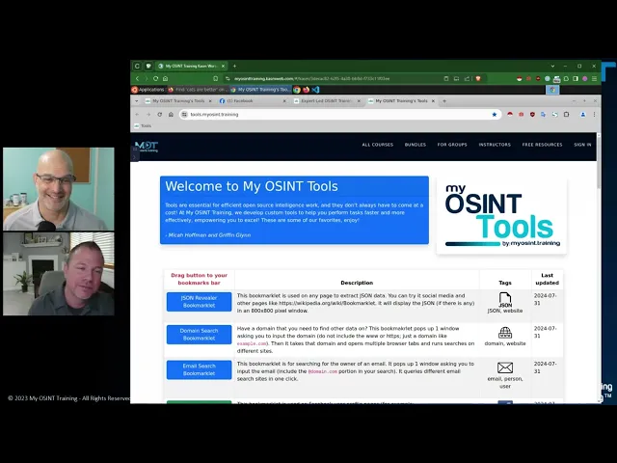Close the Facebook tab
Screen dimensions: 617x463
pyautogui.click(x=284, y=101)
